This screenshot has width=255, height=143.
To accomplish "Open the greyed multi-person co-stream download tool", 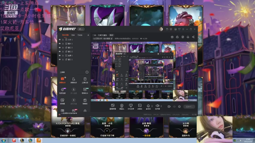I will click(x=74, y=91).
